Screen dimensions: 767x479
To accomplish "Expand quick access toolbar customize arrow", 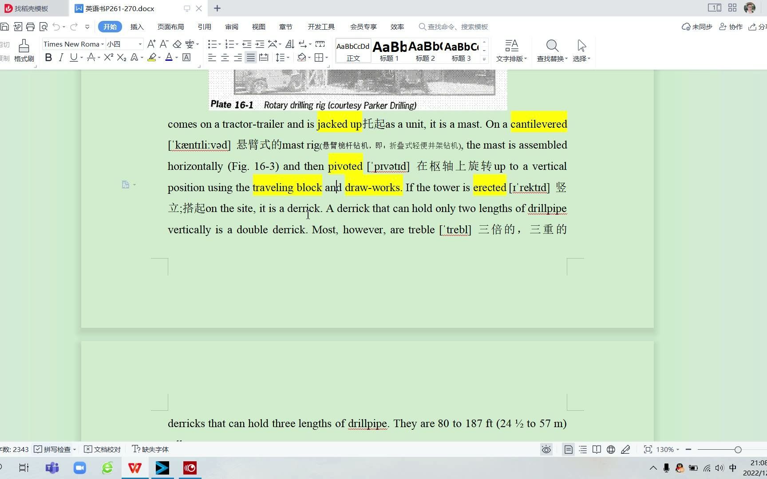I will (x=87, y=27).
